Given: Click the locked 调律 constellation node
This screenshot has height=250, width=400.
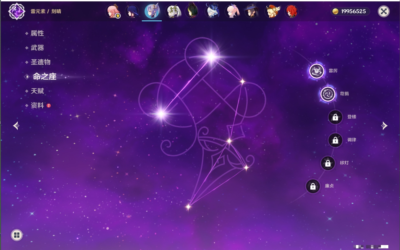Looking at the screenshot, I should pyautogui.click(x=335, y=140).
